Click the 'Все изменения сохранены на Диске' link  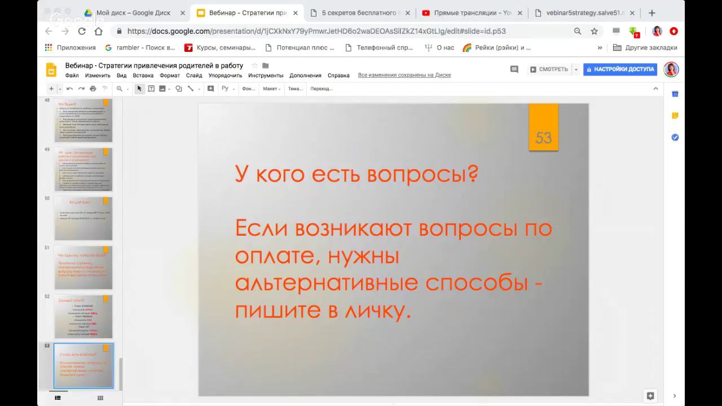[x=404, y=75]
